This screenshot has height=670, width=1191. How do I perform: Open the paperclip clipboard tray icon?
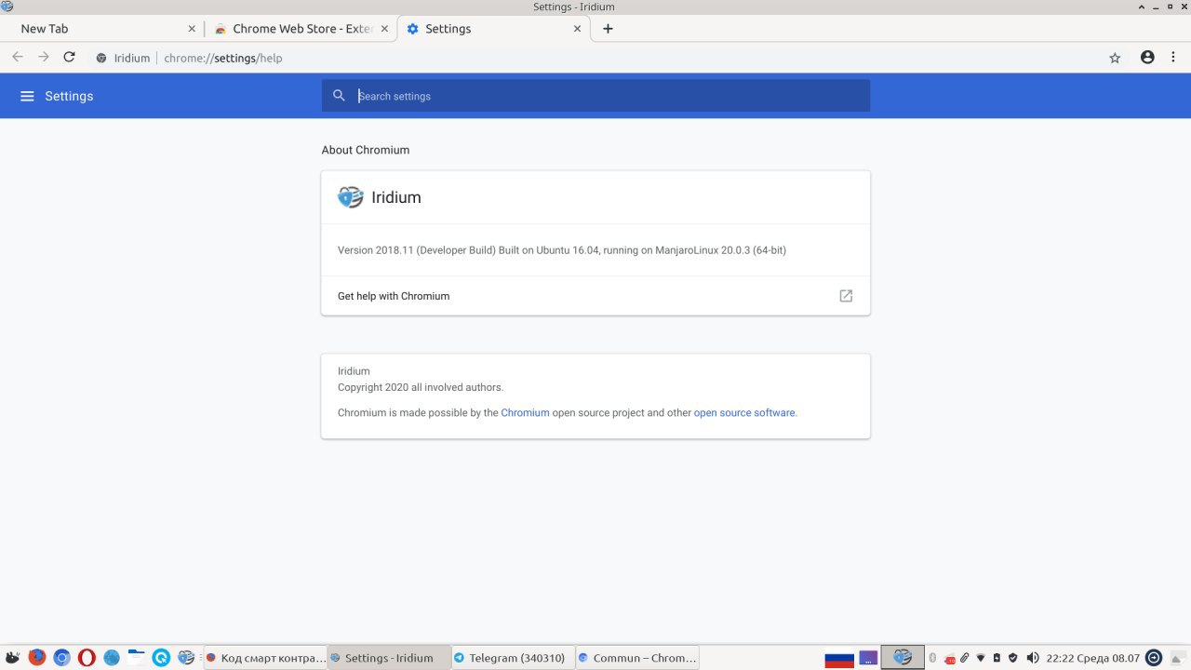[x=965, y=658]
